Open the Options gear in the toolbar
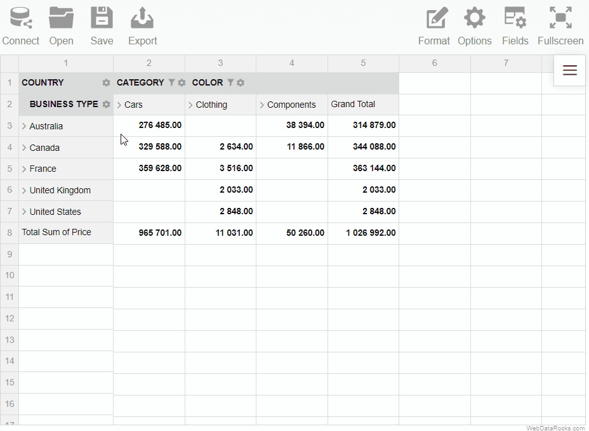 click(474, 18)
